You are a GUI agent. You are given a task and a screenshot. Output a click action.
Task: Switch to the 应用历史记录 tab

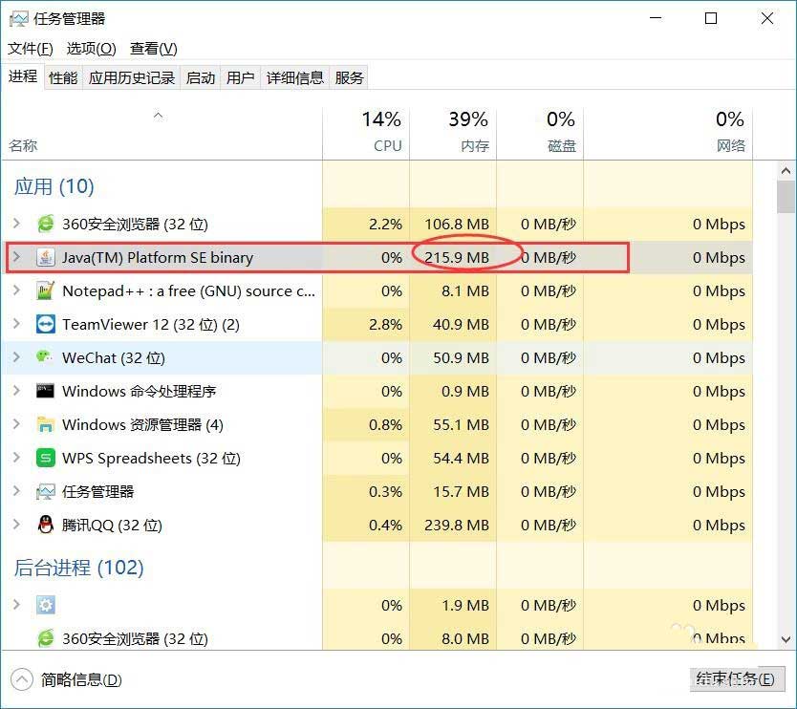click(x=132, y=77)
